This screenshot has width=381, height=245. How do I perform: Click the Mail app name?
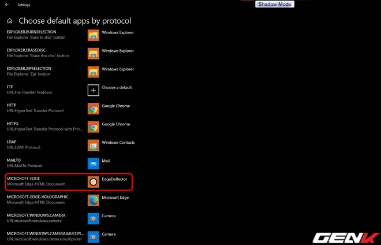point(106,161)
